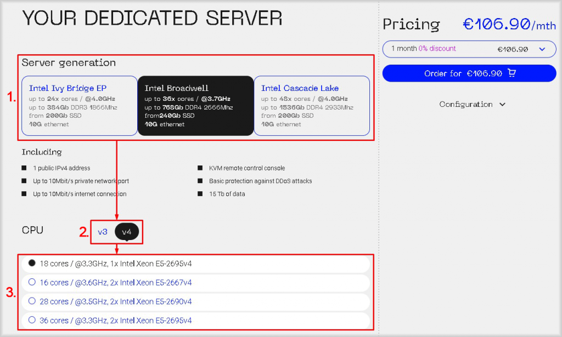Click the Pricing heading
This screenshot has height=337, width=562.
point(411,25)
